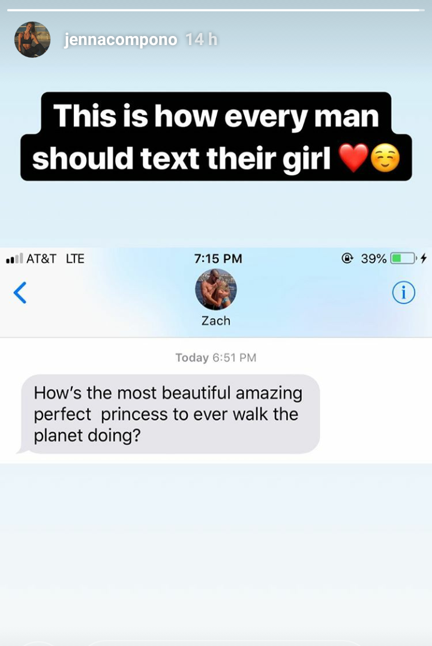
Task: Tap the Today 6:51 PM timestamp
Action: pyautogui.click(x=216, y=357)
